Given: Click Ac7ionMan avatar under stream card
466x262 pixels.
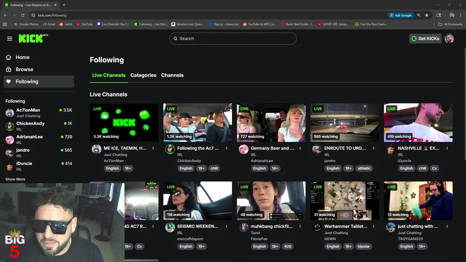Looking at the screenshot, I should [96, 149].
